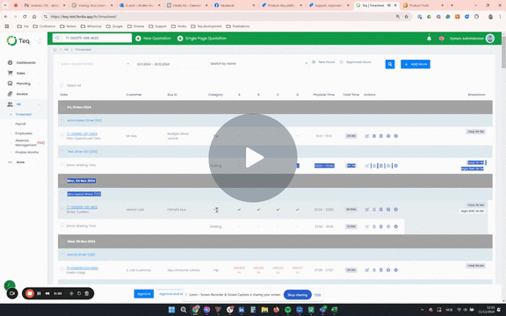The width and height of the screenshot is (506, 316).
Task: Expand the Planning sidebar section
Action: 25,83
